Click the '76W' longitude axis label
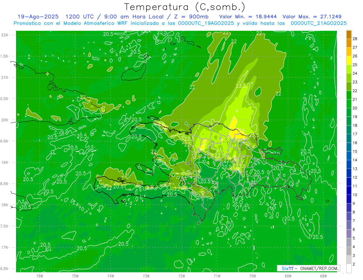The height and width of the screenshot is (280, 363). click(40, 275)
